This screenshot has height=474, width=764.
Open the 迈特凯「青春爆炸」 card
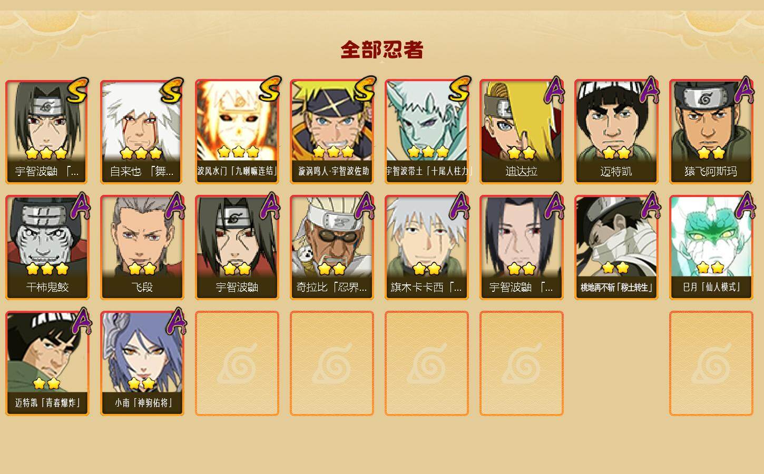click(x=47, y=363)
